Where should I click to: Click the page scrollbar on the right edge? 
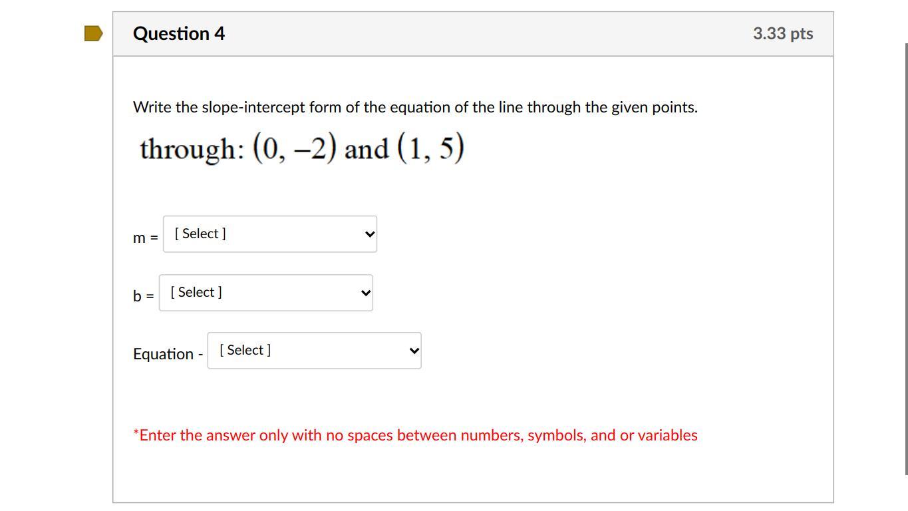[905, 259]
